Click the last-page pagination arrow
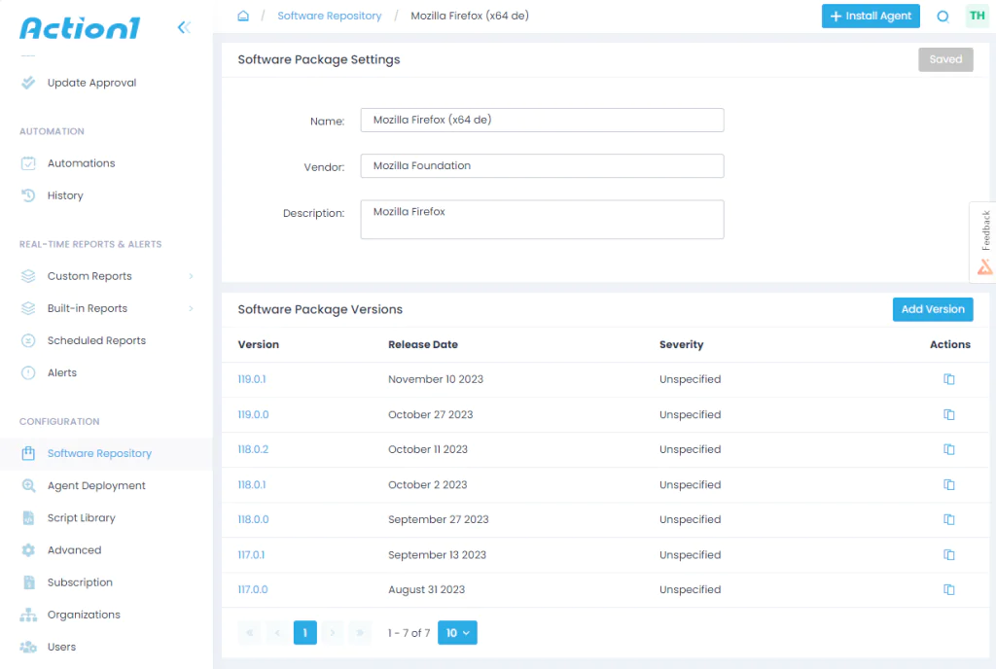Viewport: 996px width, 669px height. pos(360,633)
